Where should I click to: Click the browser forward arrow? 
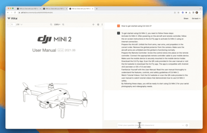click(x=11, y=13)
